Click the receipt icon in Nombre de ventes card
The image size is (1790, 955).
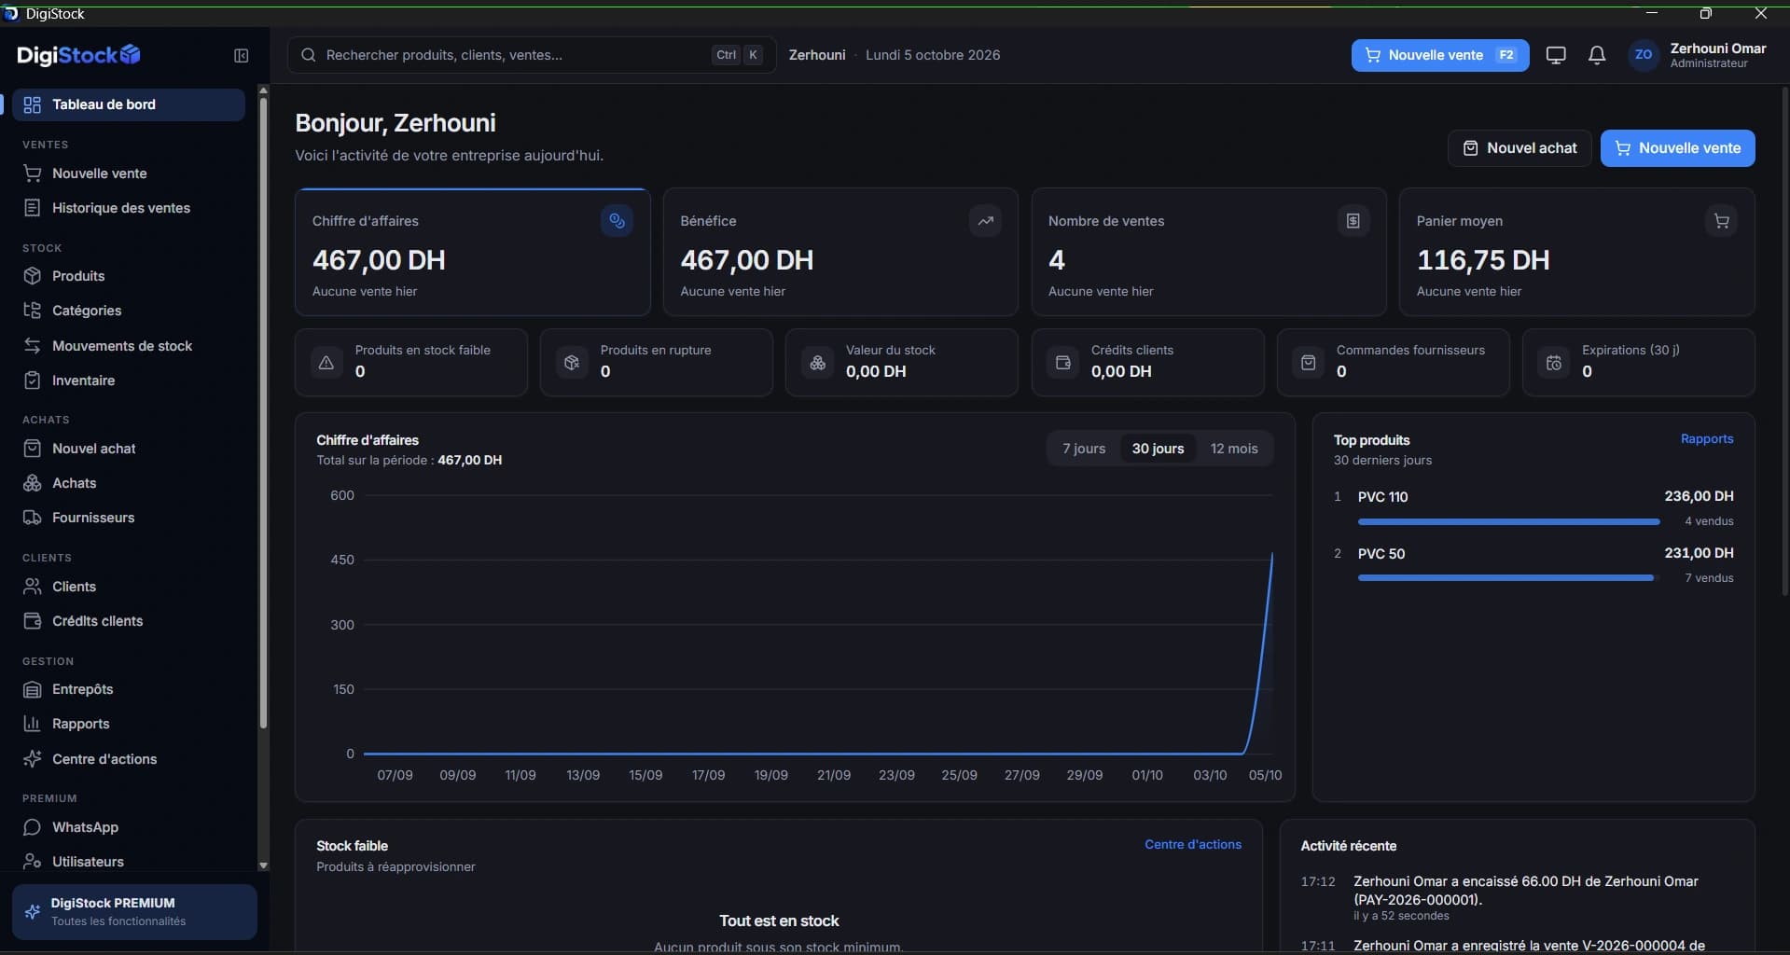[1353, 221]
